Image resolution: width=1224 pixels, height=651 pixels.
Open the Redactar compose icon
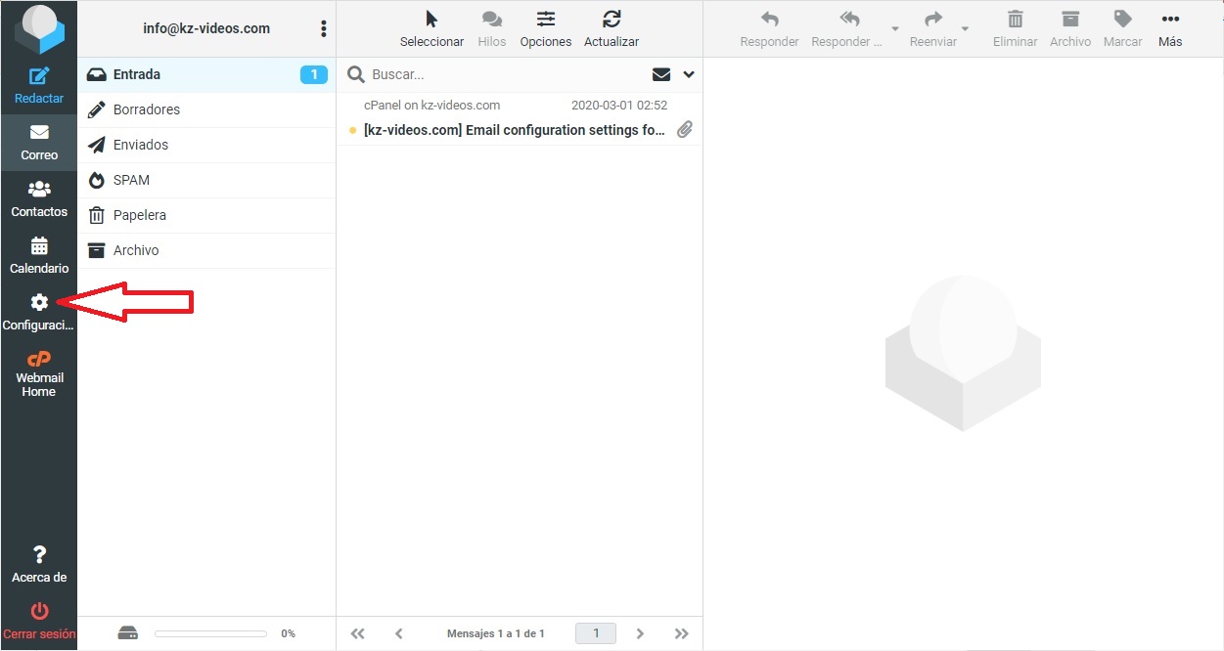(x=39, y=76)
